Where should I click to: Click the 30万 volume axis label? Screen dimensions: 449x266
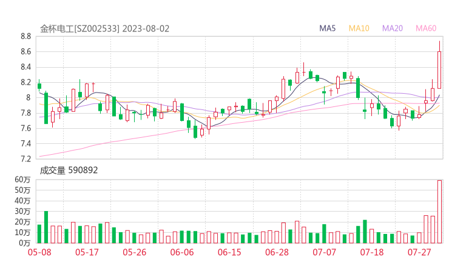pyautogui.click(x=22, y=212)
